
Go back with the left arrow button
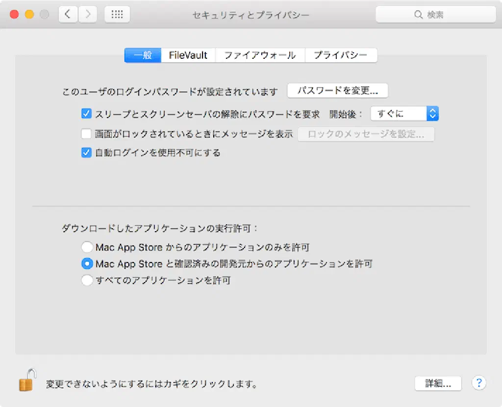(68, 15)
